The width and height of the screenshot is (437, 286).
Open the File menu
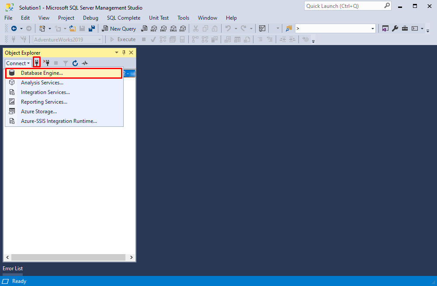click(8, 18)
